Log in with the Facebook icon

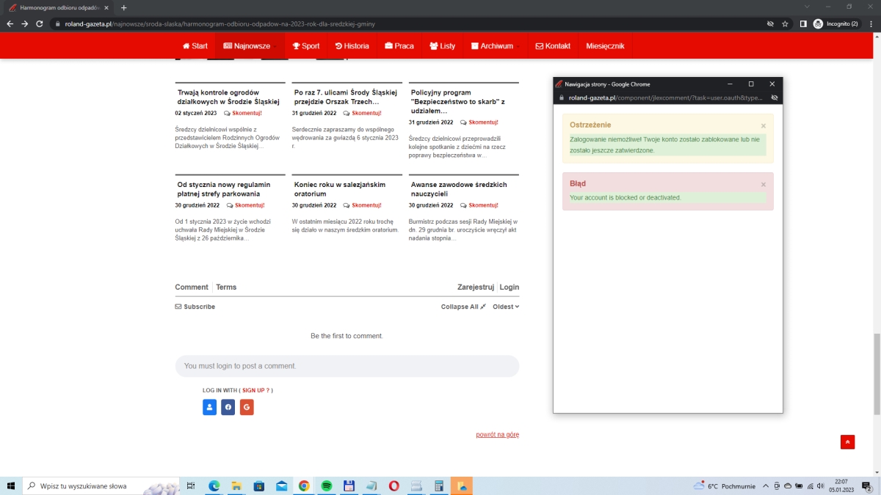(228, 407)
